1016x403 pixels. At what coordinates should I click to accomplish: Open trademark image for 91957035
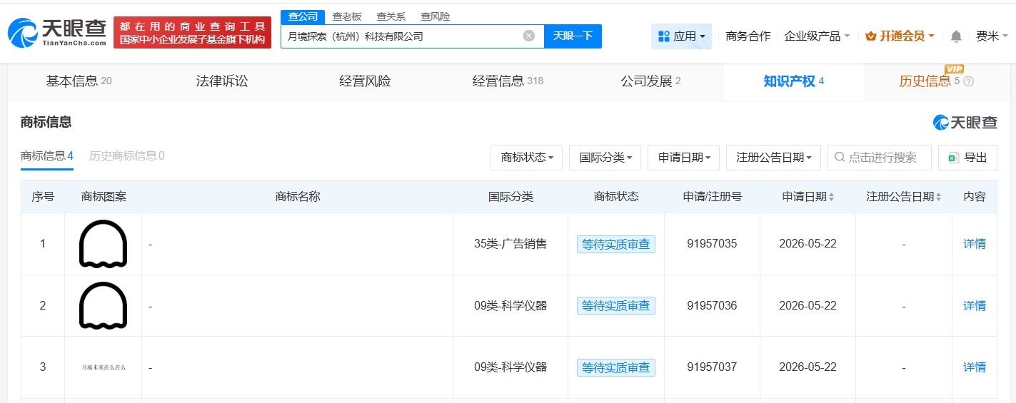(103, 244)
